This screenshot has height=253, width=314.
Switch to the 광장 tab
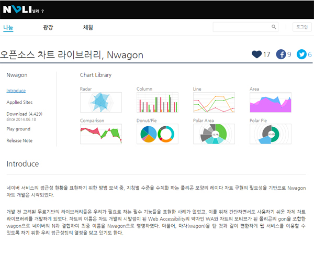tap(48, 27)
